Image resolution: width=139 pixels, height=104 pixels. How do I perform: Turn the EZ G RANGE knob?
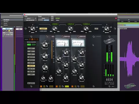[x=45, y=56]
